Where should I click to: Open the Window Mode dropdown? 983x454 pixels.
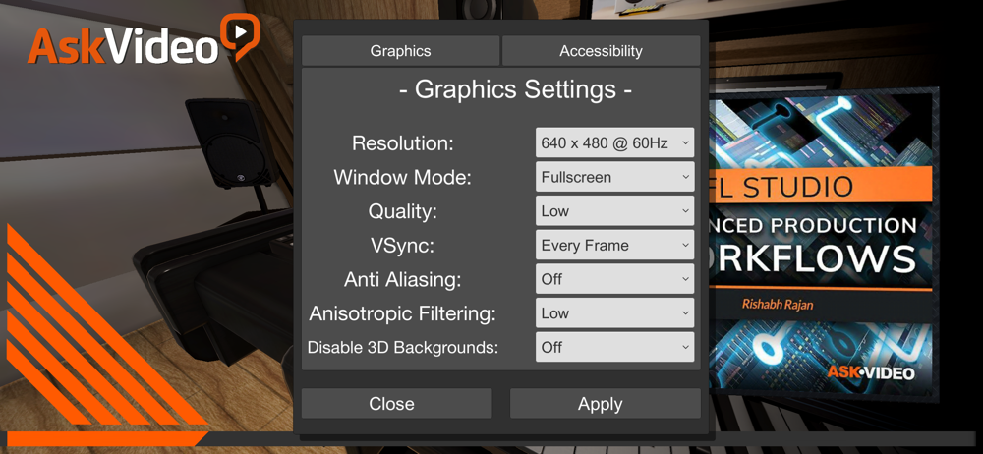pyautogui.click(x=614, y=177)
